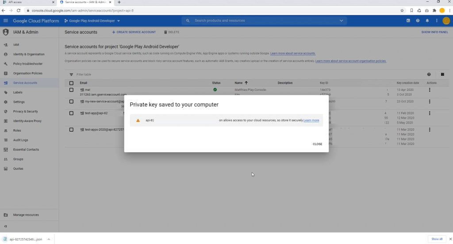
Task: Open service account organisation policies link
Action: coord(351,61)
